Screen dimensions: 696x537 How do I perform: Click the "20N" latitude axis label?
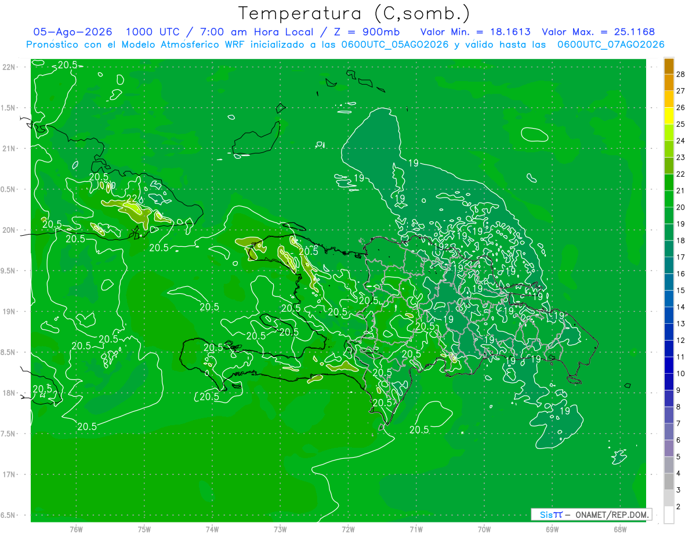pyautogui.click(x=8, y=230)
